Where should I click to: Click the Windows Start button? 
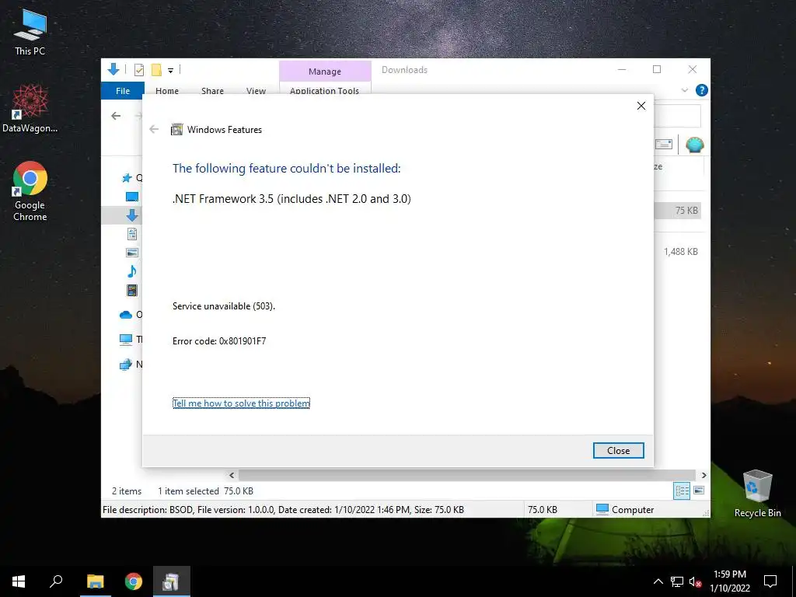[19, 581]
